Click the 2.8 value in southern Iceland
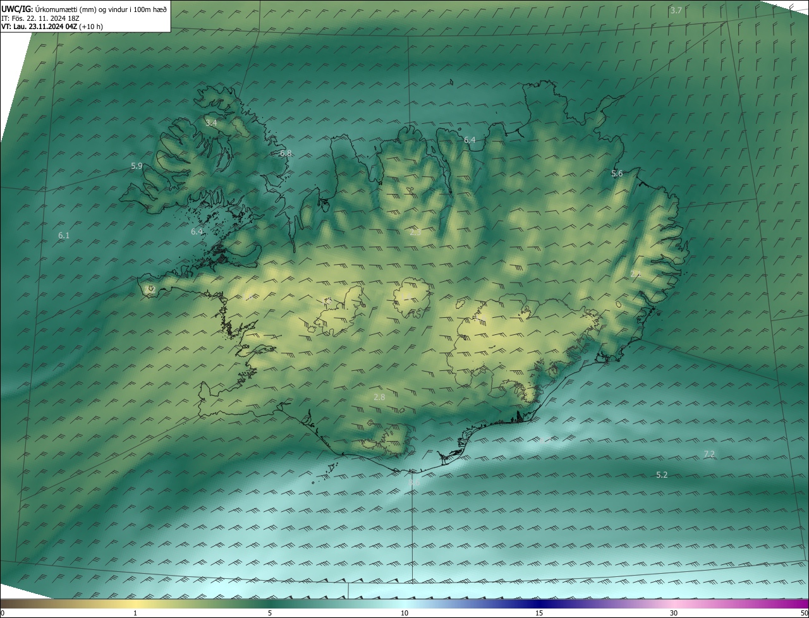809x618 pixels. 379,397
